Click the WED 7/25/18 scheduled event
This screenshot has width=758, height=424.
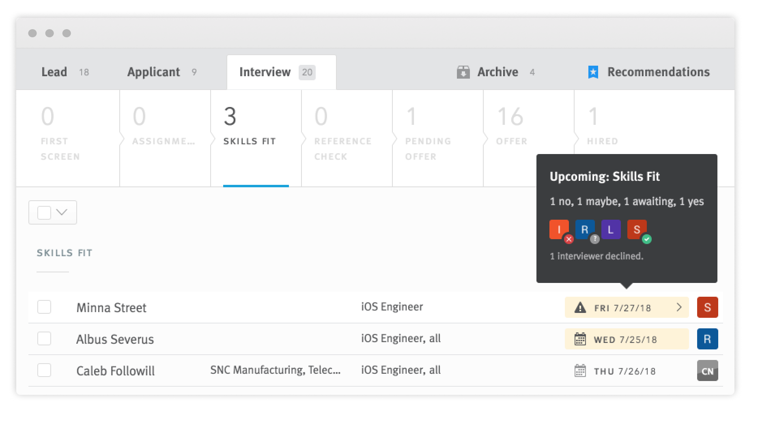(626, 339)
